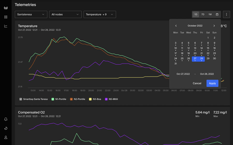Open the dashboard grid icon in sidebar
233x145 pixels.
(x=6, y=17)
